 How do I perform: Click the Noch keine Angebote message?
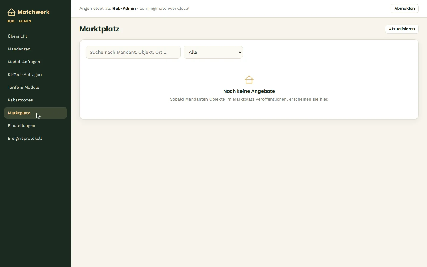(249, 91)
